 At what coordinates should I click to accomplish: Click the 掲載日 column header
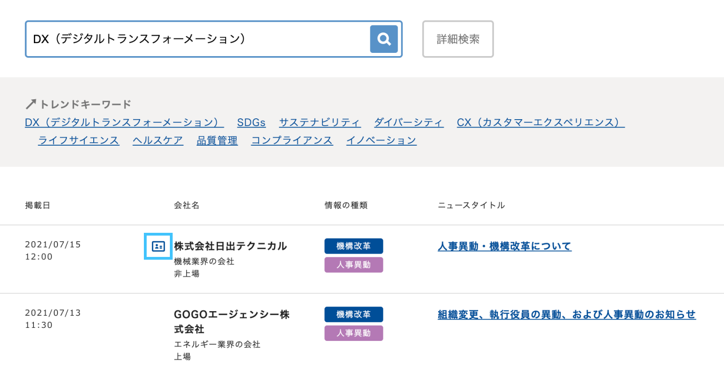[x=38, y=205]
